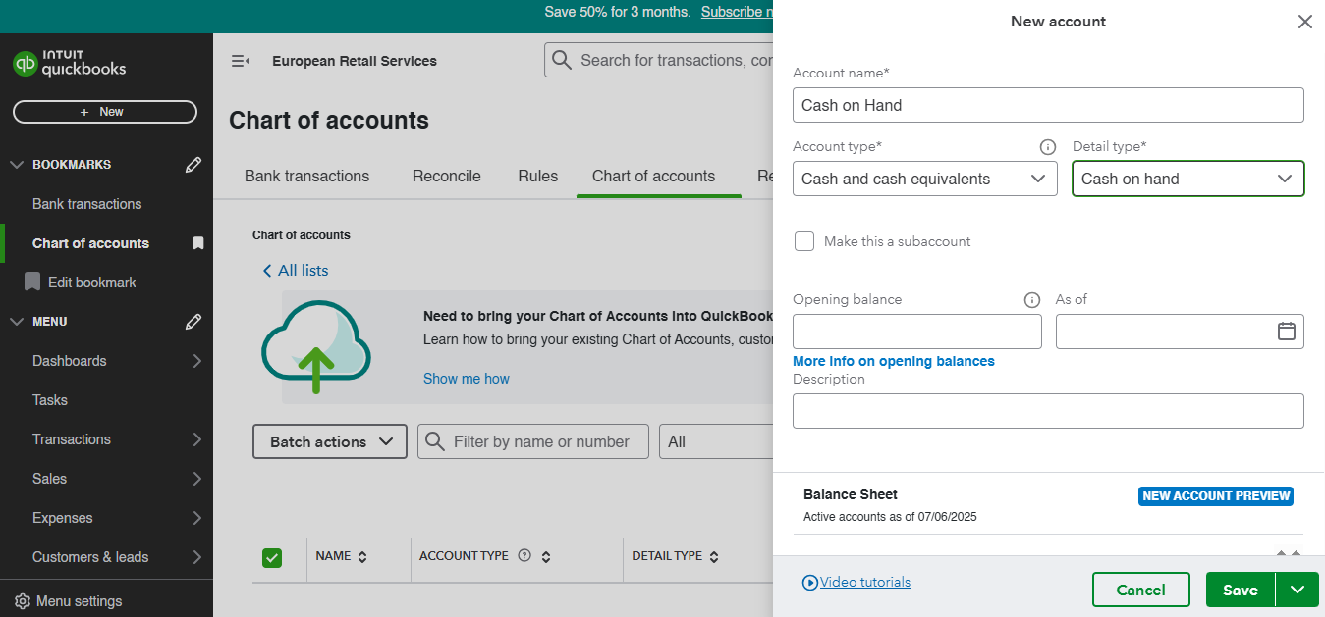
Task: Go back to All lists
Action: click(x=304, y=271)
